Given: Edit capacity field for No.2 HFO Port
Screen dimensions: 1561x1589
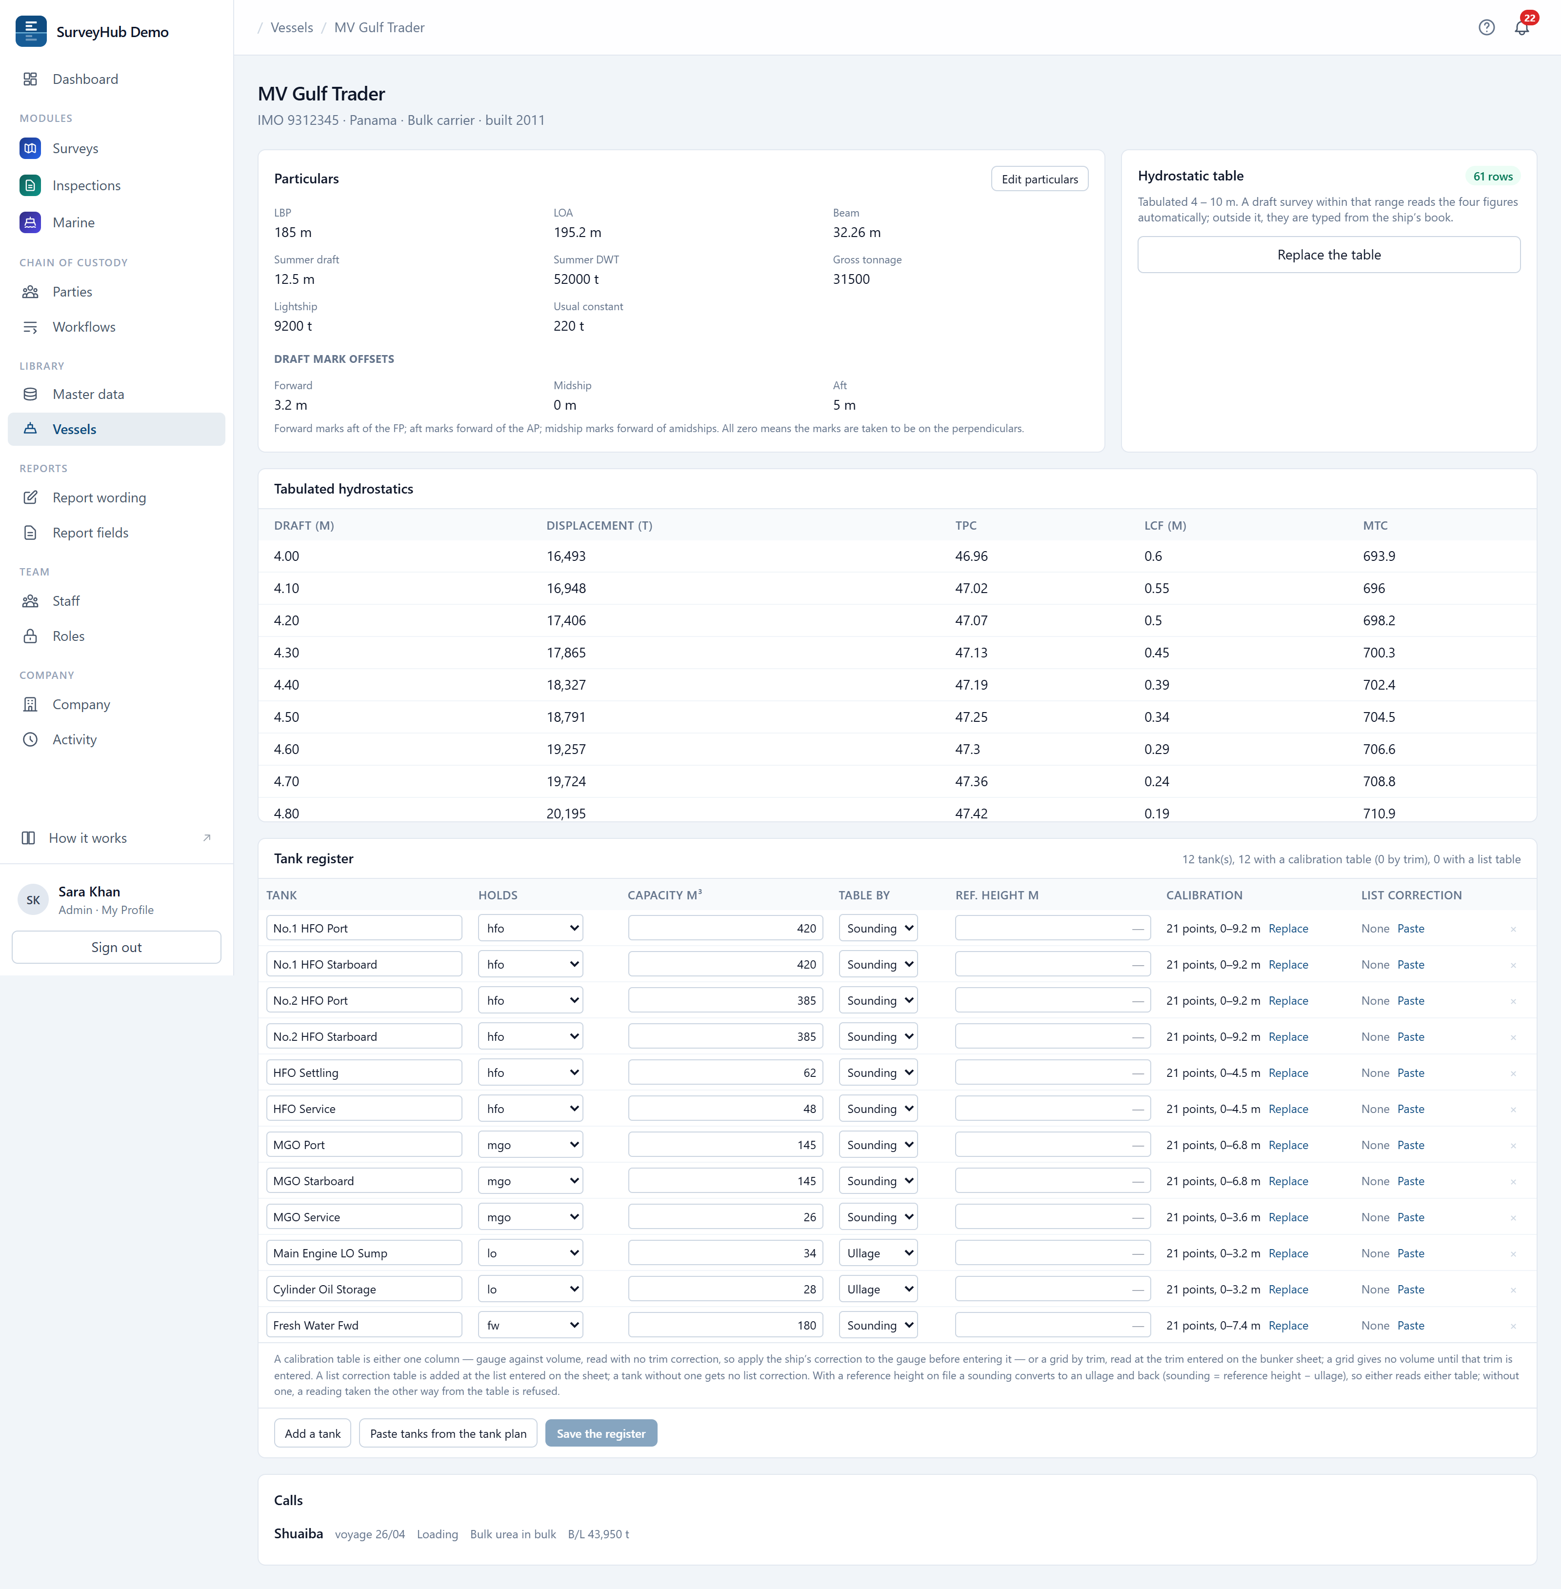Looking at the screenshot, I should (725, 1001).
